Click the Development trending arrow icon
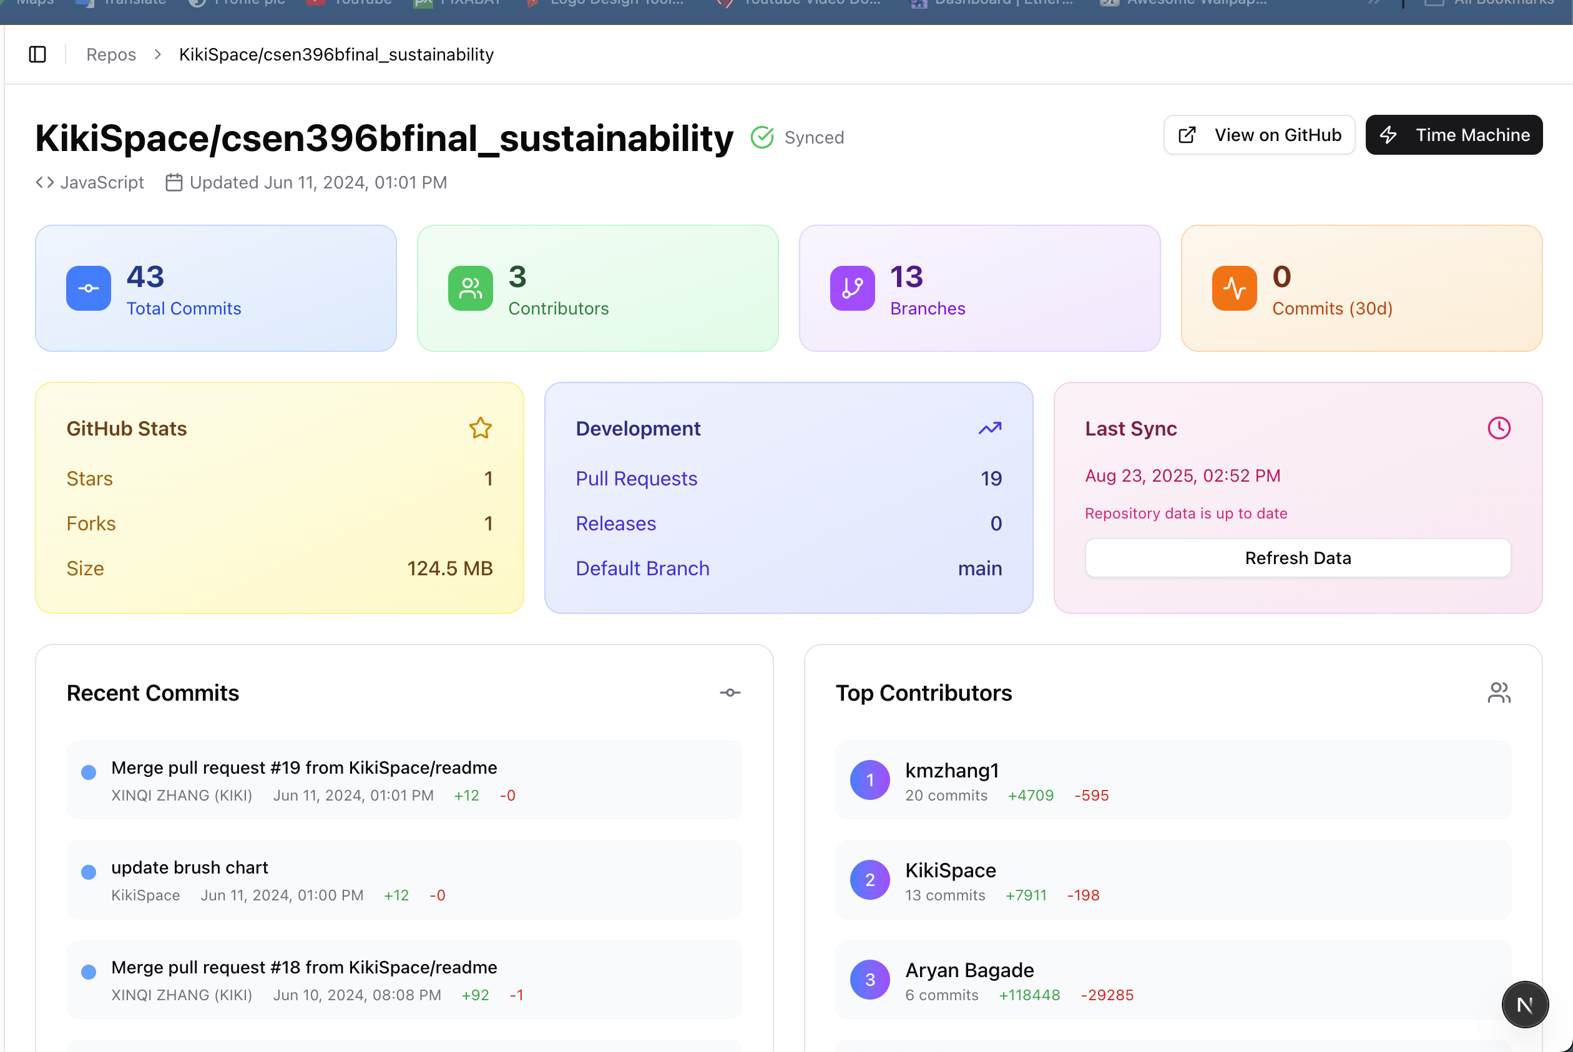 pyautogui.click(x=990, y=428)
